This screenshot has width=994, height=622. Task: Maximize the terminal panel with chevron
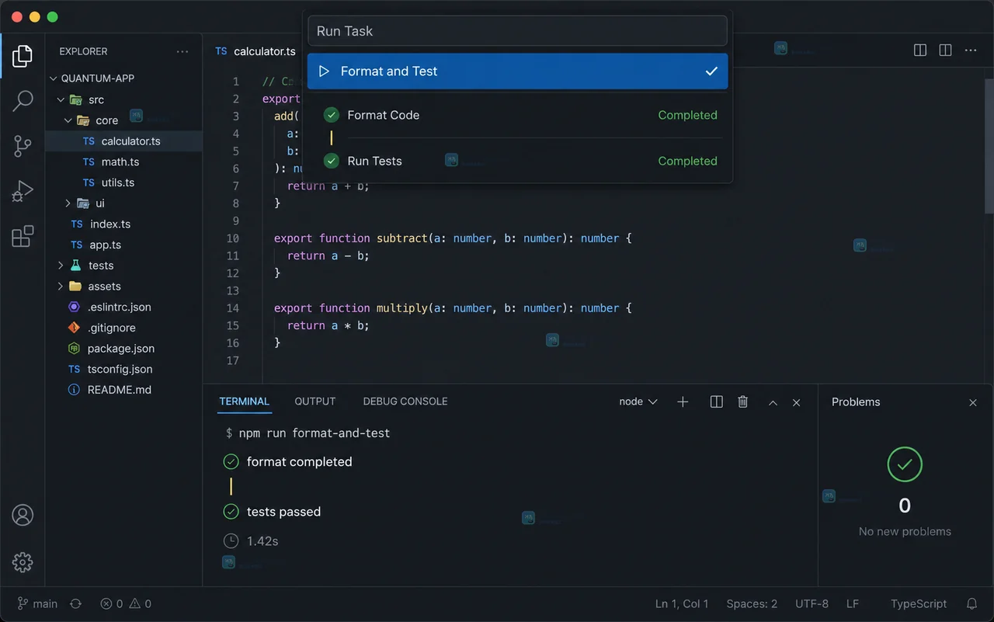pyautogui.click(x=773, y=402)
